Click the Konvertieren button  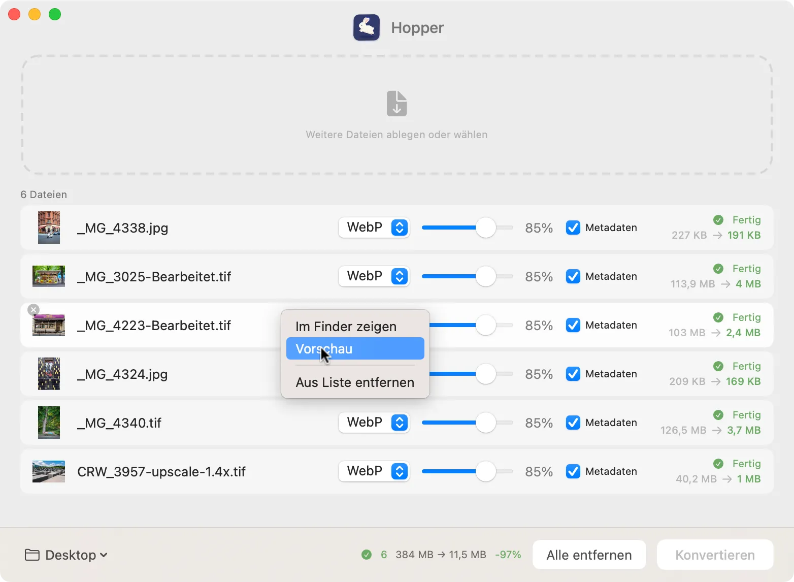click(x=715, y=555)
